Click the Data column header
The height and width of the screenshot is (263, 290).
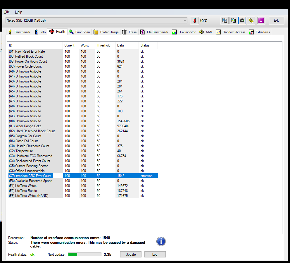pos(127,45)
